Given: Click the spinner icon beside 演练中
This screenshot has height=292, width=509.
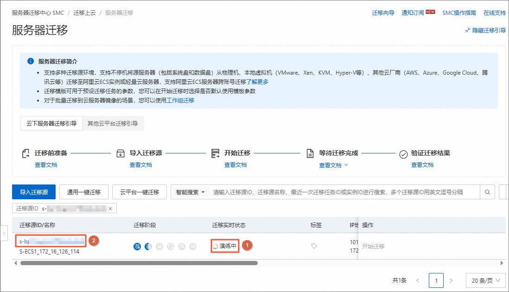Looking at the screenshot, I should tap(215, 246).
